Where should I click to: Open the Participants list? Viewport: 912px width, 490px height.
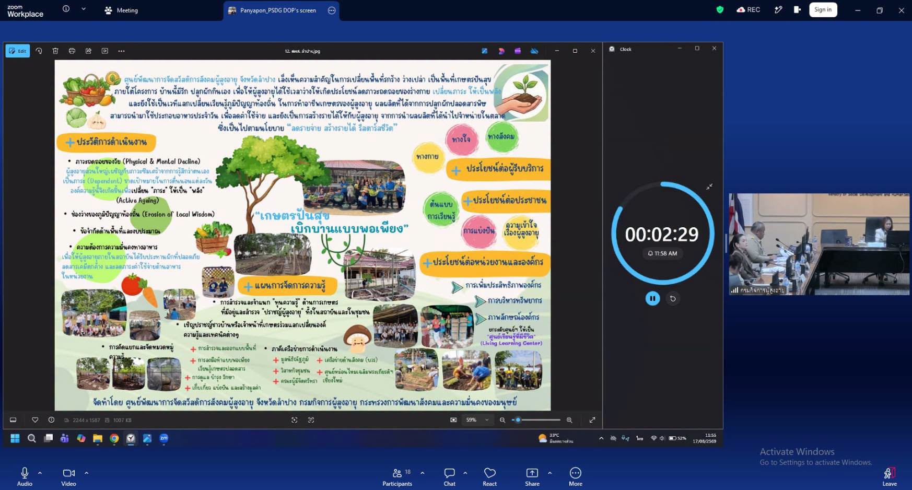tap(397, 476)
